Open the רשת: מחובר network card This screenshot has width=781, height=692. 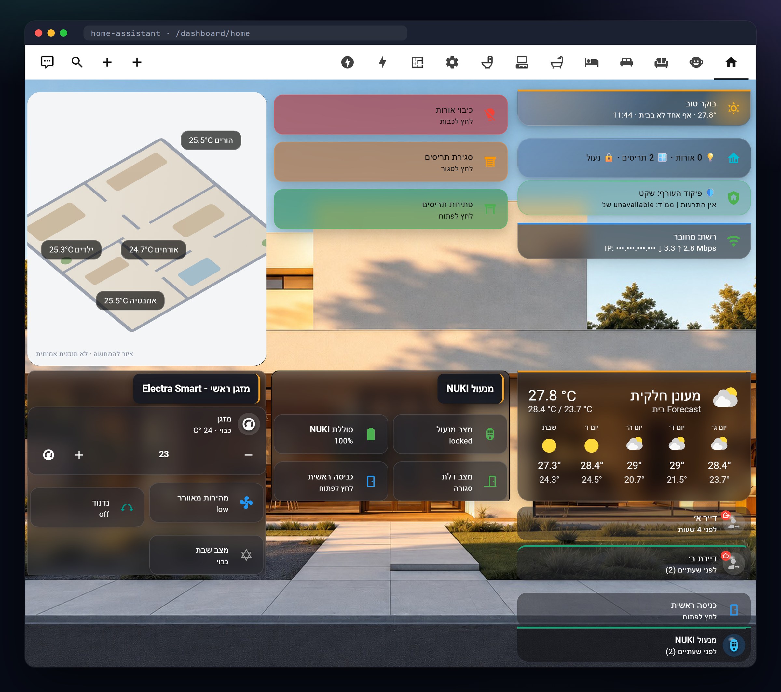634,241
